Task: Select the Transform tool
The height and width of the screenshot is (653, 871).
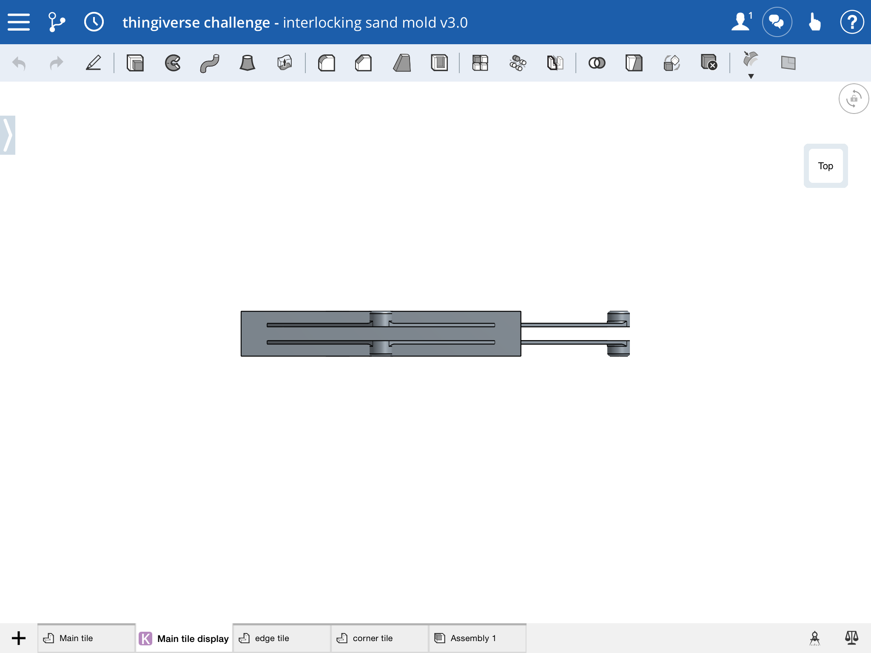Action: 672,63
